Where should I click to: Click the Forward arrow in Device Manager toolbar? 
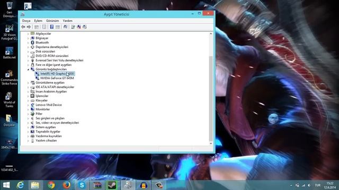[29, 27]
